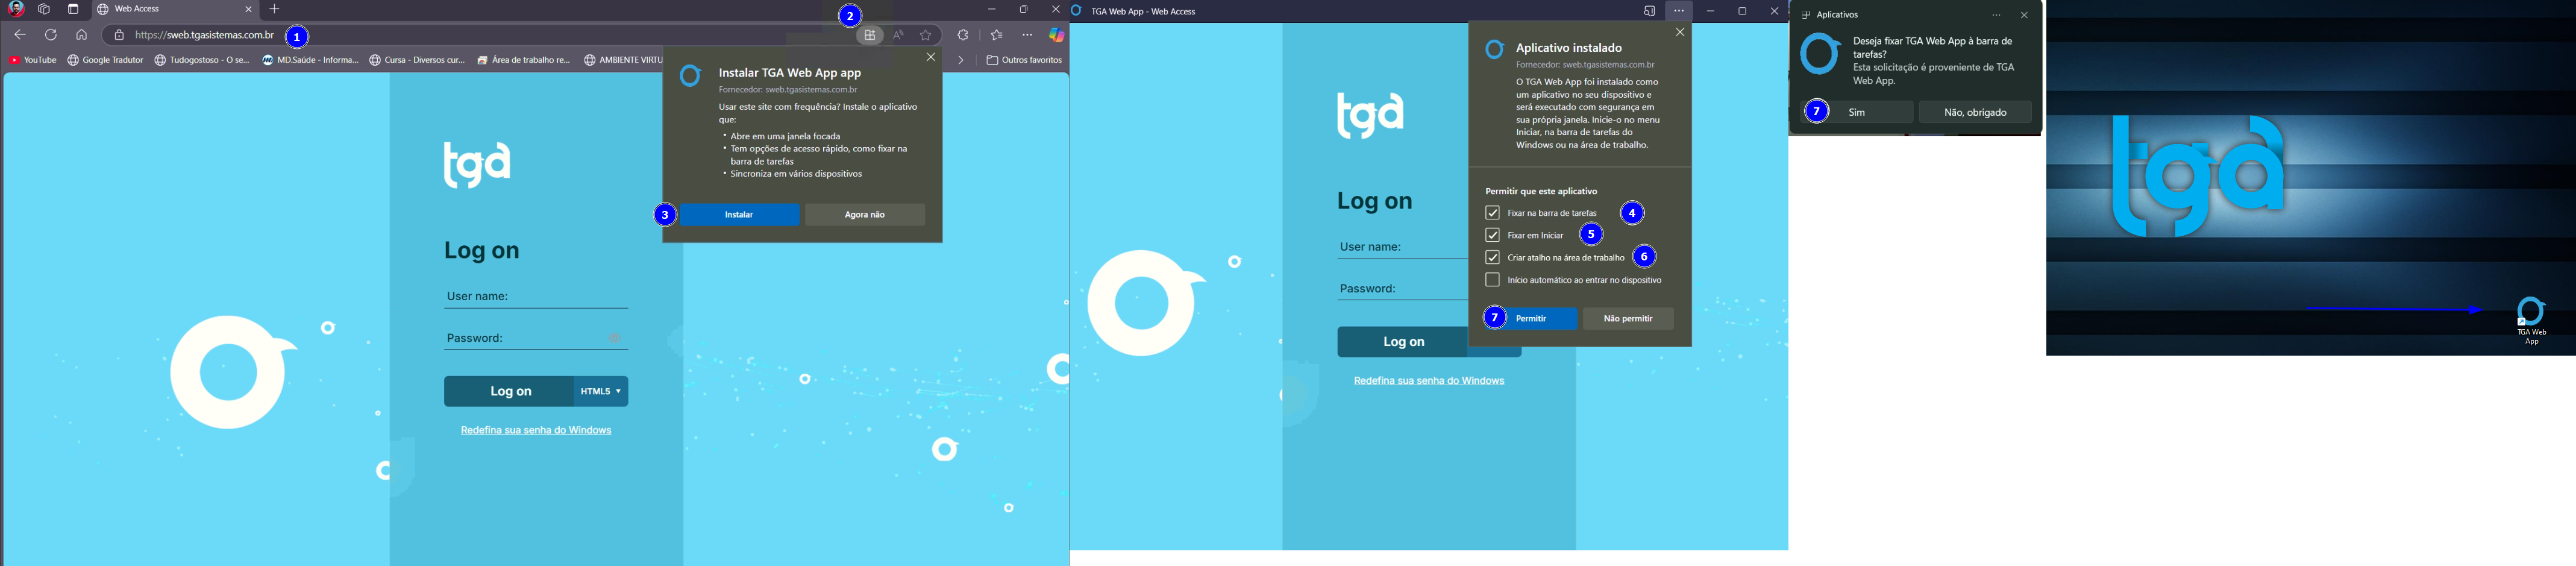Add this page to favorites star

[x=926, y=36]
